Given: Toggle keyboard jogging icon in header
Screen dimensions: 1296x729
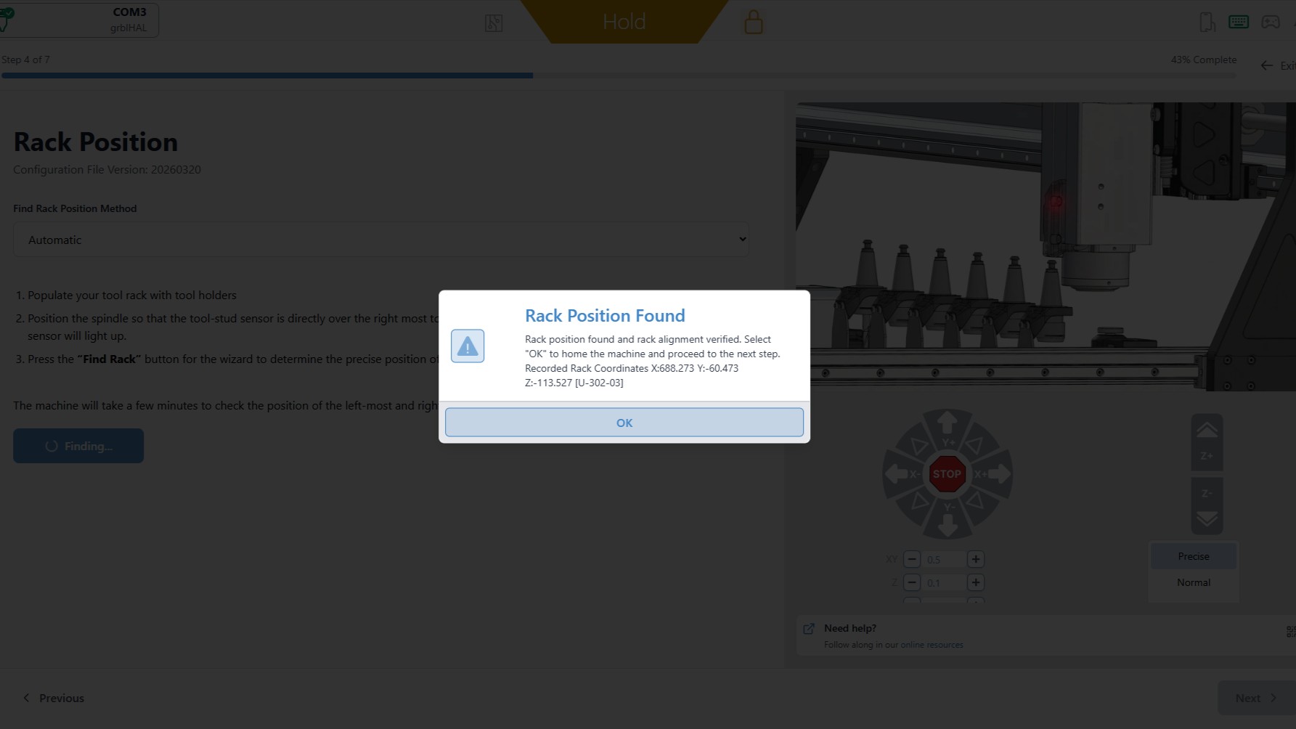Looking at the screenshot, I should [1239, 22].
